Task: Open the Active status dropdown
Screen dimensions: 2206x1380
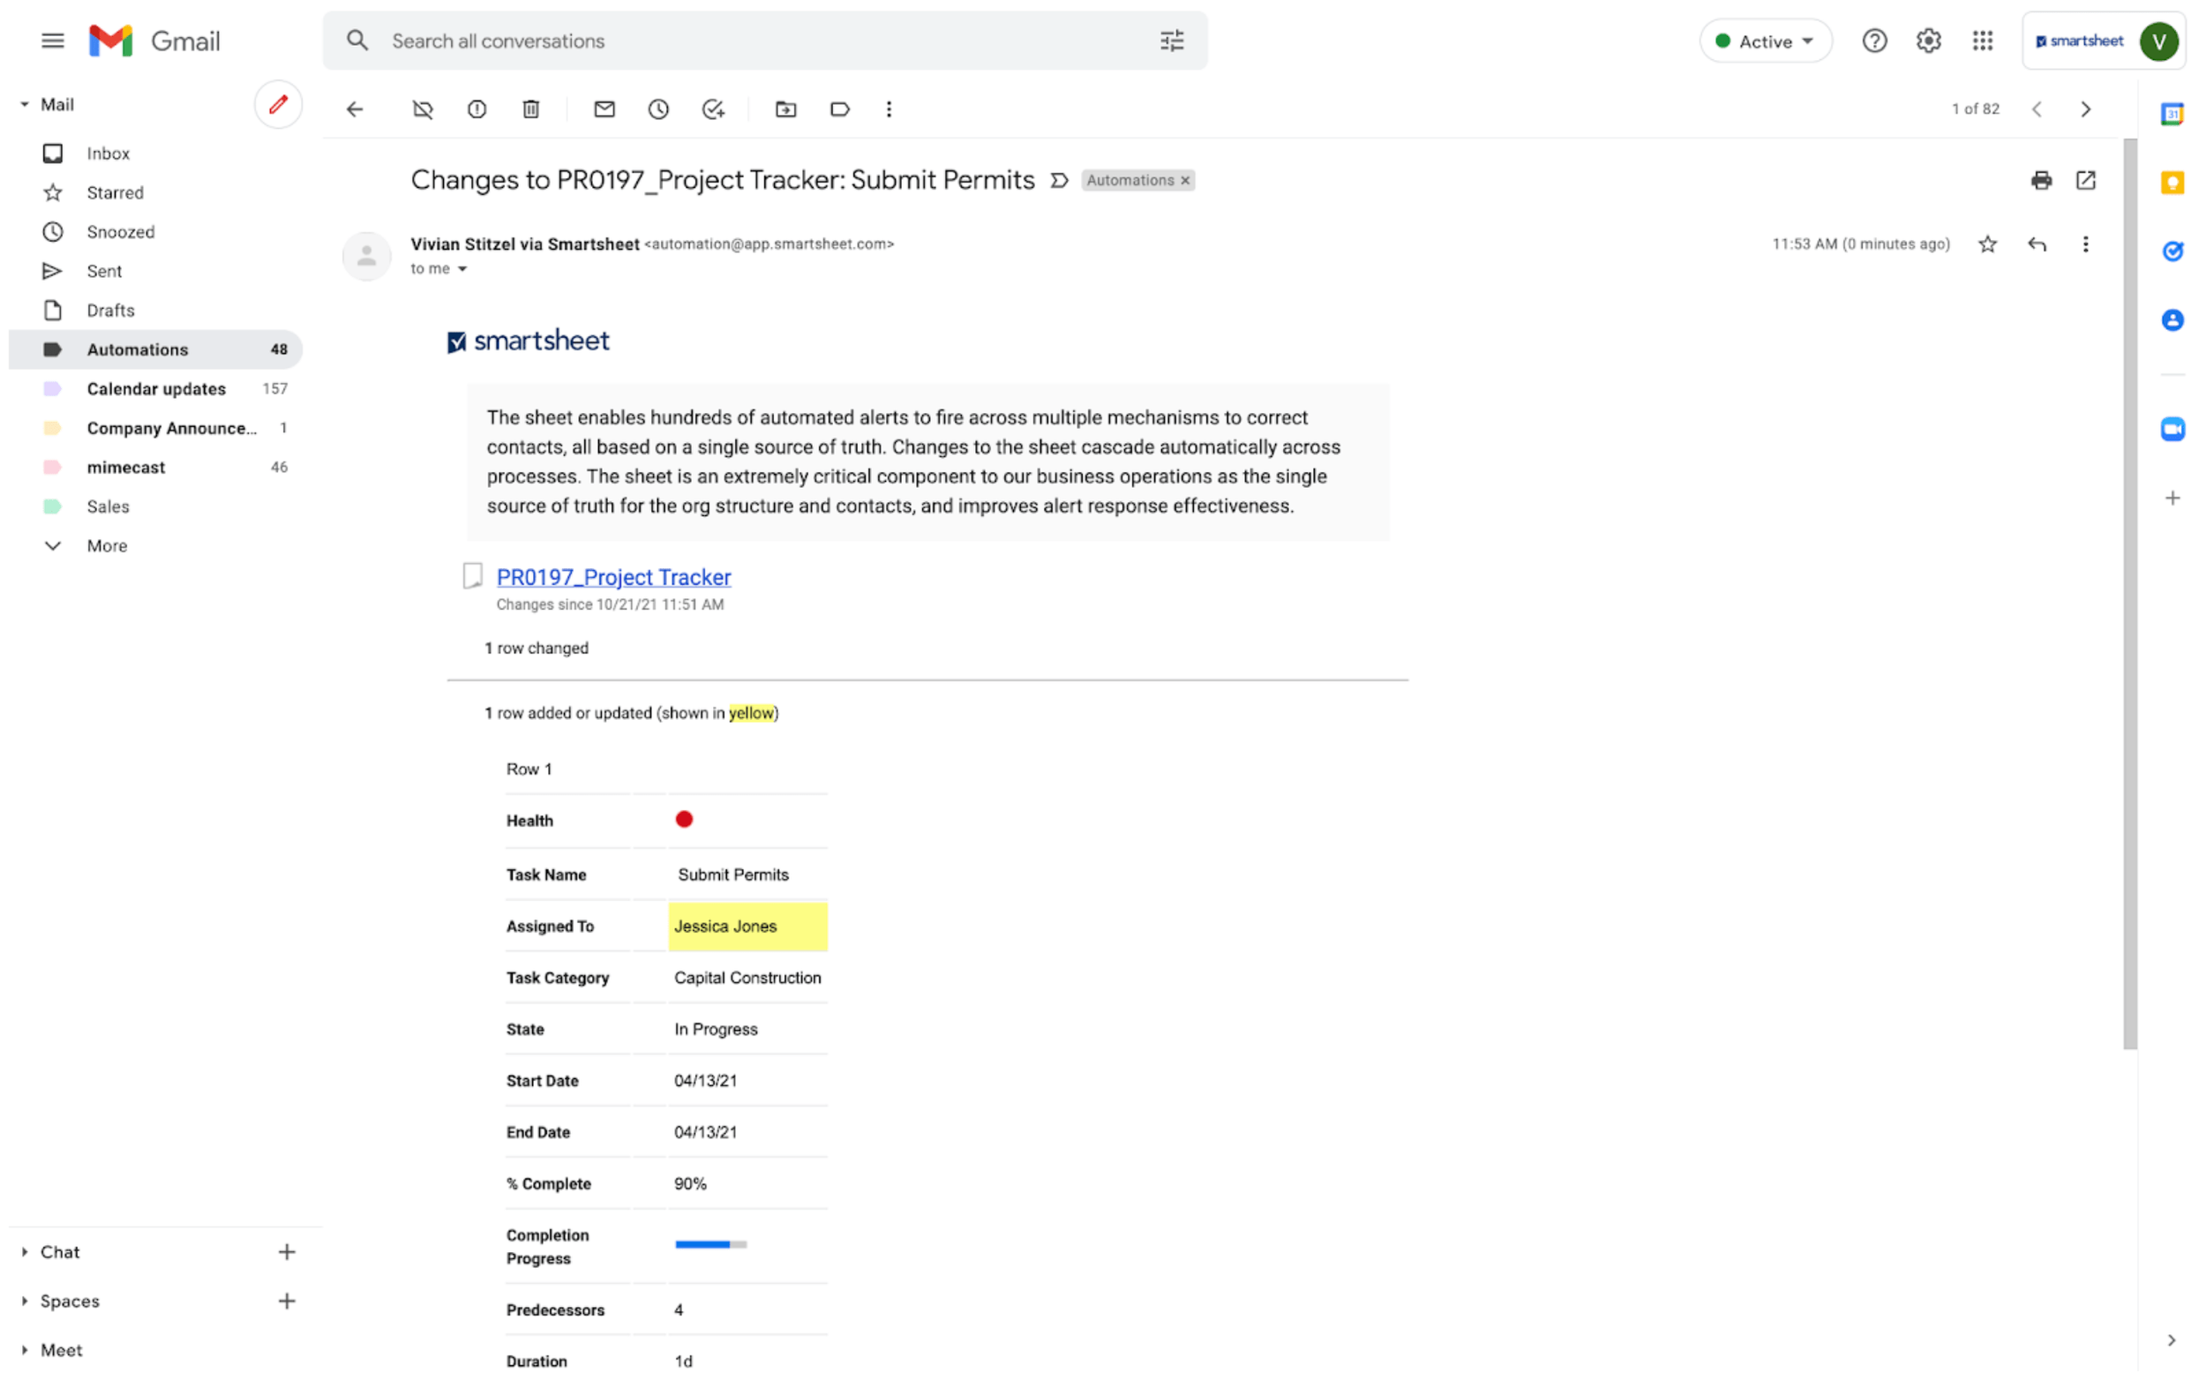Action: (x=1764, y=41)
